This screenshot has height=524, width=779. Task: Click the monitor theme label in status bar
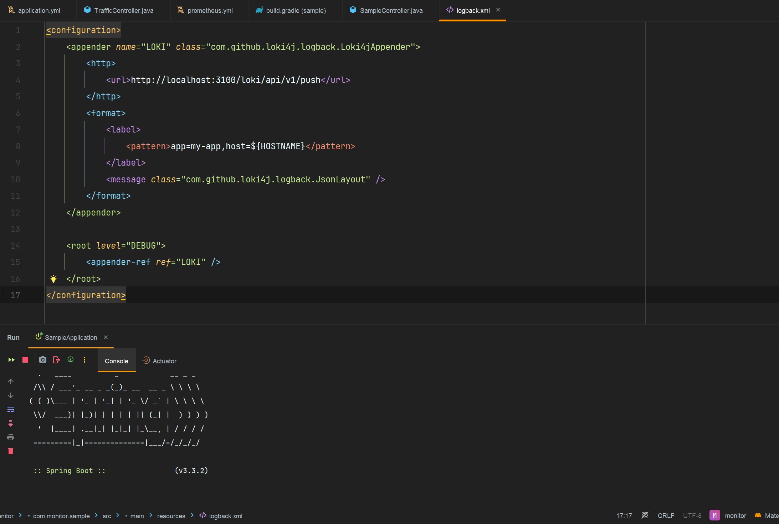(735, 515)
